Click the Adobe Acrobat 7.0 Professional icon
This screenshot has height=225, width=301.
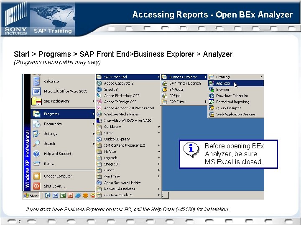point(99,108)
